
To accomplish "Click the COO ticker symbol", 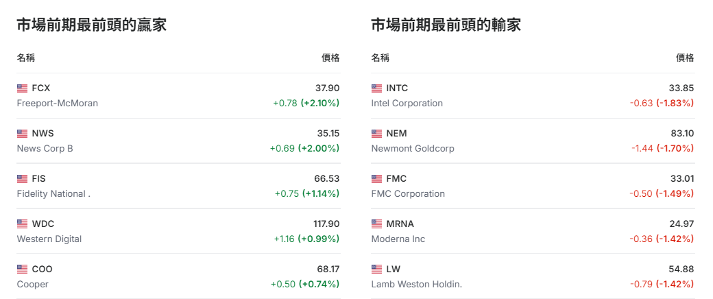I will coord(42,270).
